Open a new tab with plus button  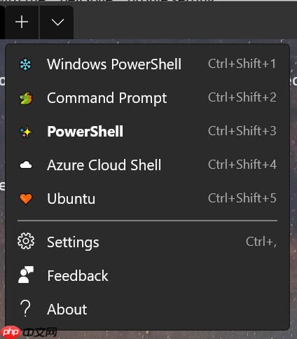coord(22,22)
